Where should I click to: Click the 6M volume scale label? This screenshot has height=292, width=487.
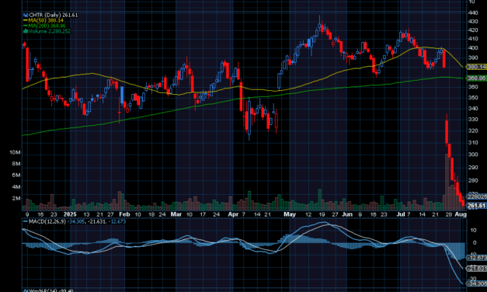tap(16, 176)
